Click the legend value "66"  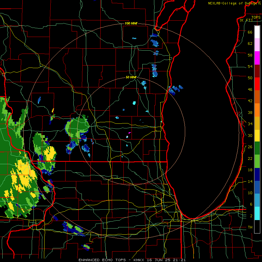click(x=250, y=32)
